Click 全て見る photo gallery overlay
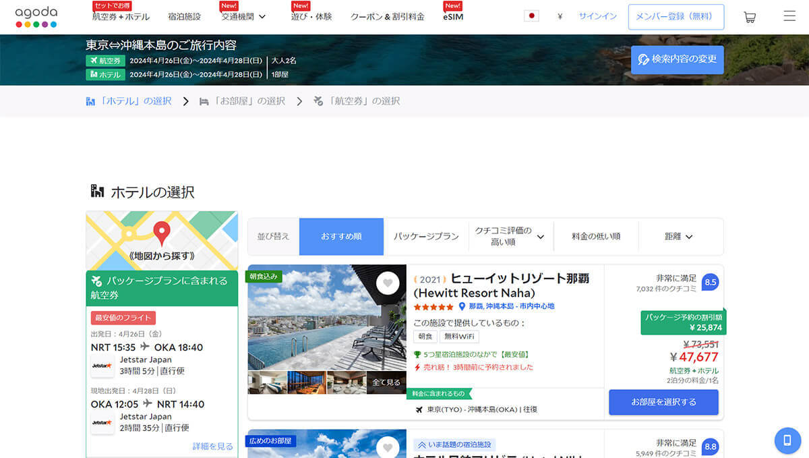Viewport: 809px width, 458px height. click(x=386, y=382)
